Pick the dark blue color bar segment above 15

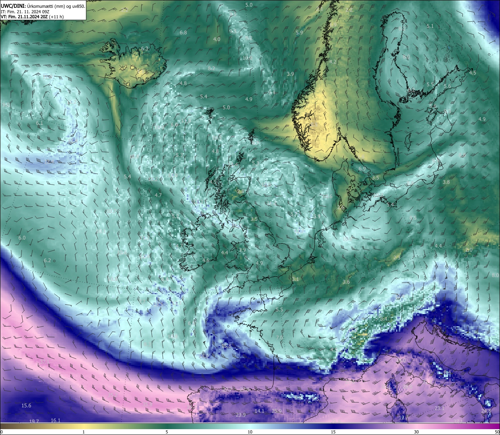point(333,426)
